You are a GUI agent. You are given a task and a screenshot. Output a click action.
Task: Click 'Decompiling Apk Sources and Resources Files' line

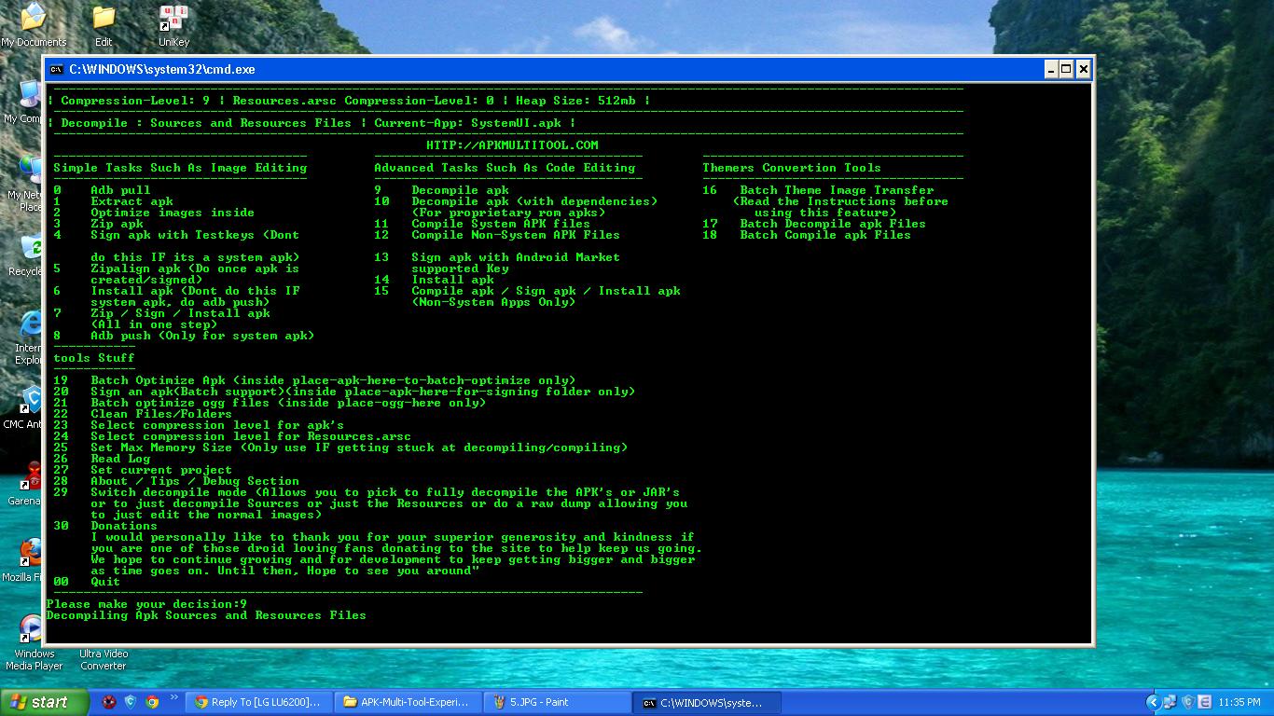click(206, 615)
